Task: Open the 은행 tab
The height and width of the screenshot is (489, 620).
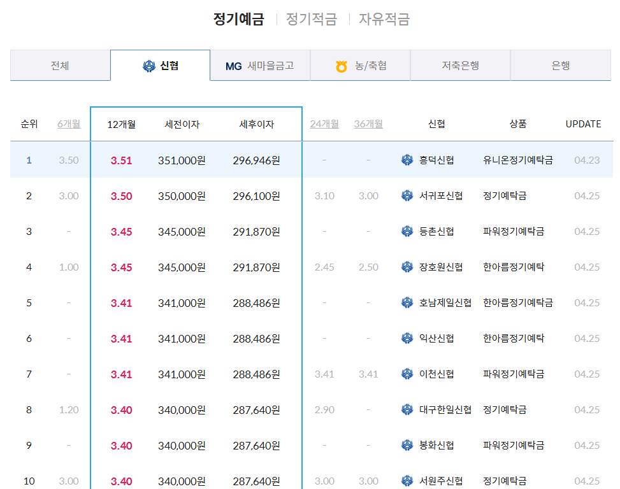Action: point(561,66)
